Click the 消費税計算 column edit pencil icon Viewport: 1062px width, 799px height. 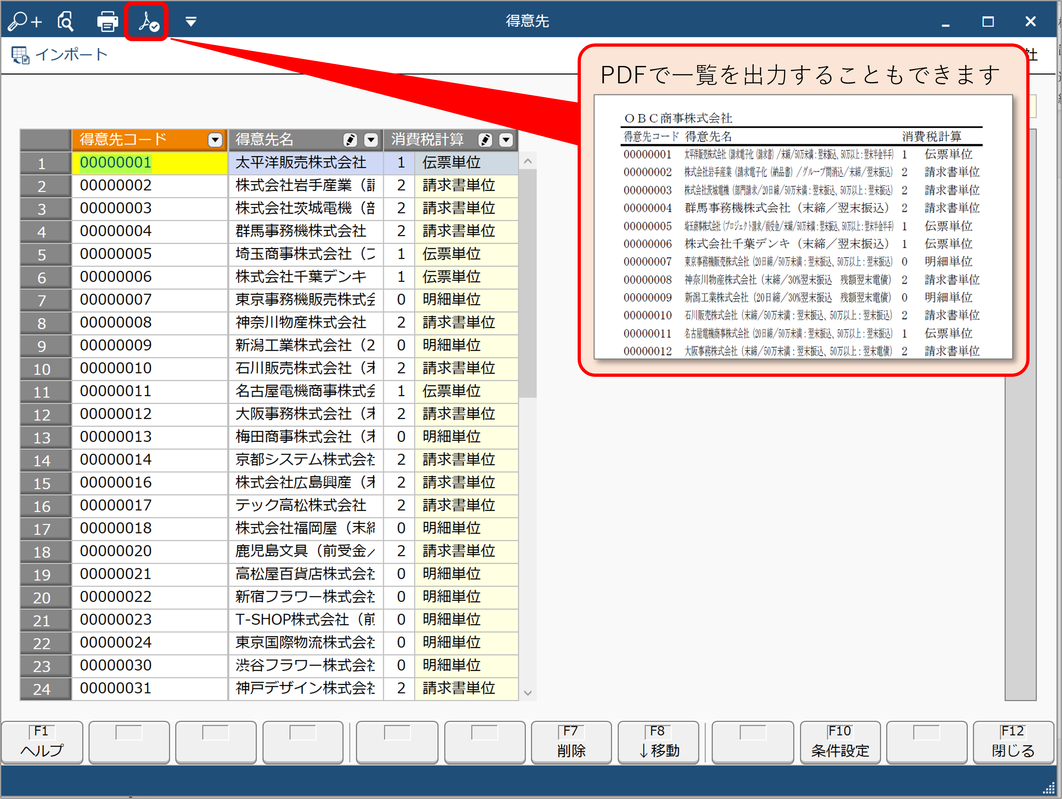pyautogui.click(x=485, y=140)
